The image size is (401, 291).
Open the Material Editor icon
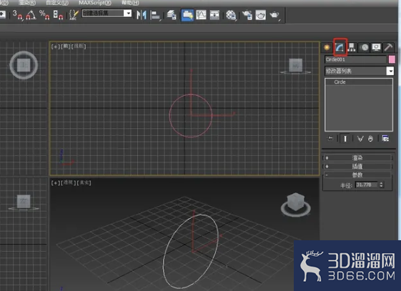231,15
